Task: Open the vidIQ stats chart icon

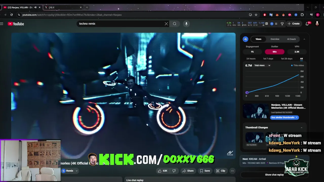Action: (267, 24)
